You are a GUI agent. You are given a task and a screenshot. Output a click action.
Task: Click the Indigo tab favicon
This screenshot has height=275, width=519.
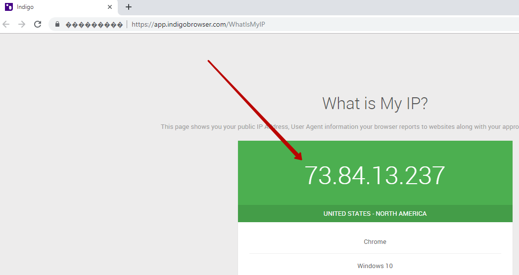pos(9,7)
